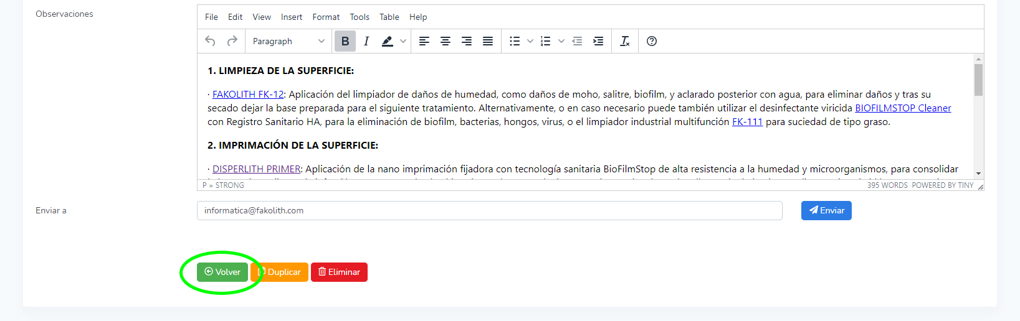Image resolution: width=1020 pixels, height=321 pixels.
Task: Center align the text
Action: point(446,41)
